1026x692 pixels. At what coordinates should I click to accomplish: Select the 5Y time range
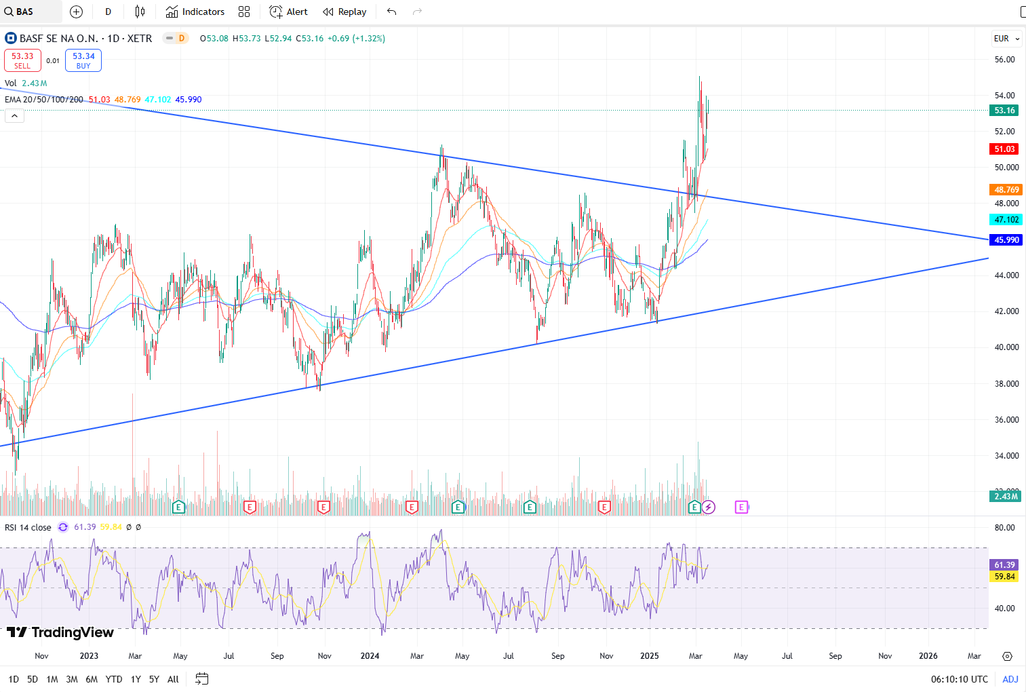click(154, 679)
